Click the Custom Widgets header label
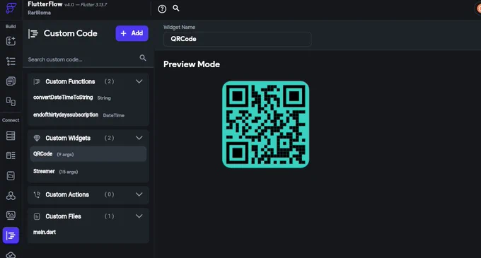The width and height of the screenshot is (481, 258). pos(68,139)
